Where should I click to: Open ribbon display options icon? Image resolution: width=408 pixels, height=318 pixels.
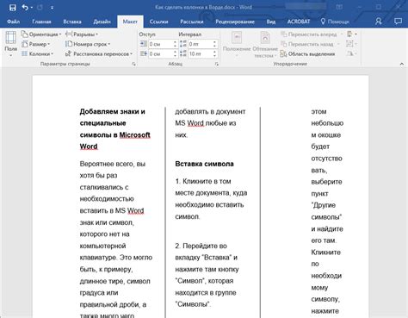pyautogui.click(x=339, y=8)
